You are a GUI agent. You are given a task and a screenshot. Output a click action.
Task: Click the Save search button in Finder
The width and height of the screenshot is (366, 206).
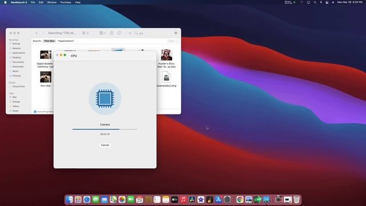[172, 41]
